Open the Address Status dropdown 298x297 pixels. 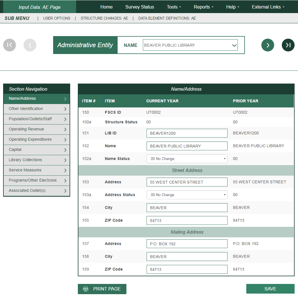point(187,195)
